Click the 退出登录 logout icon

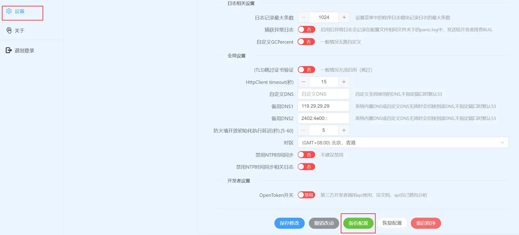9,50
